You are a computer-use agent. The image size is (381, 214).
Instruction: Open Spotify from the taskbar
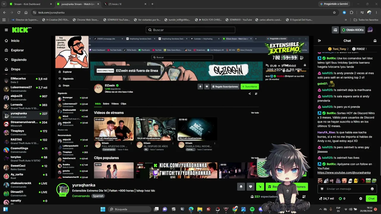click(252, 209)
